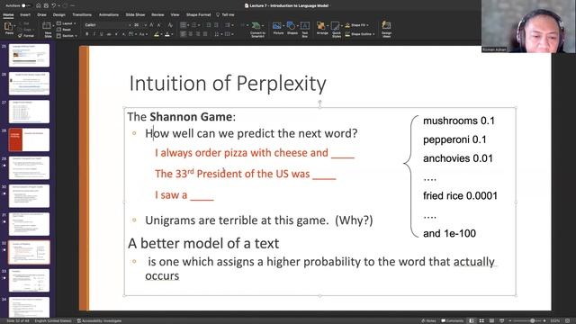Image resolution: width=576 pixels, height=324 pixels.
Task: Open the Line Spacing dropdown
Action: point(218,34)
